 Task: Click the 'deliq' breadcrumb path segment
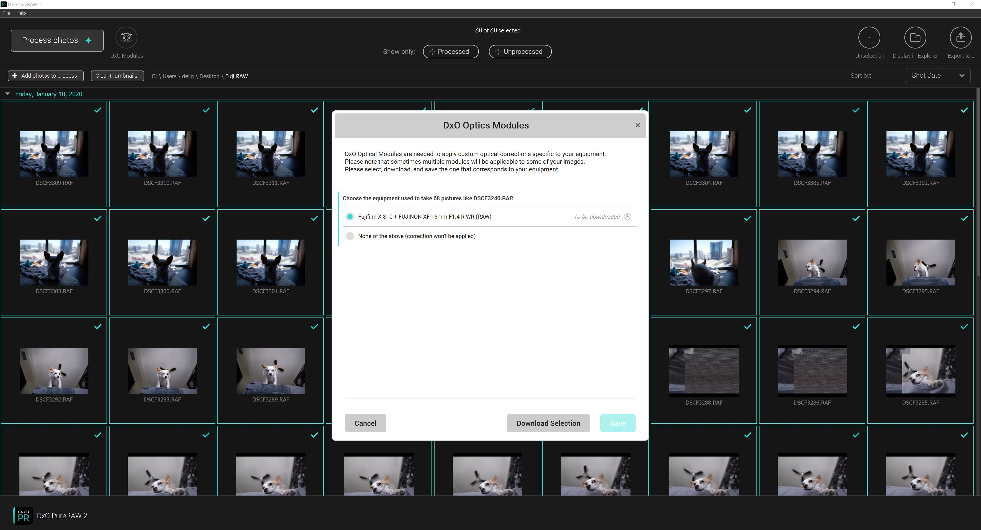tap(188, 76)
